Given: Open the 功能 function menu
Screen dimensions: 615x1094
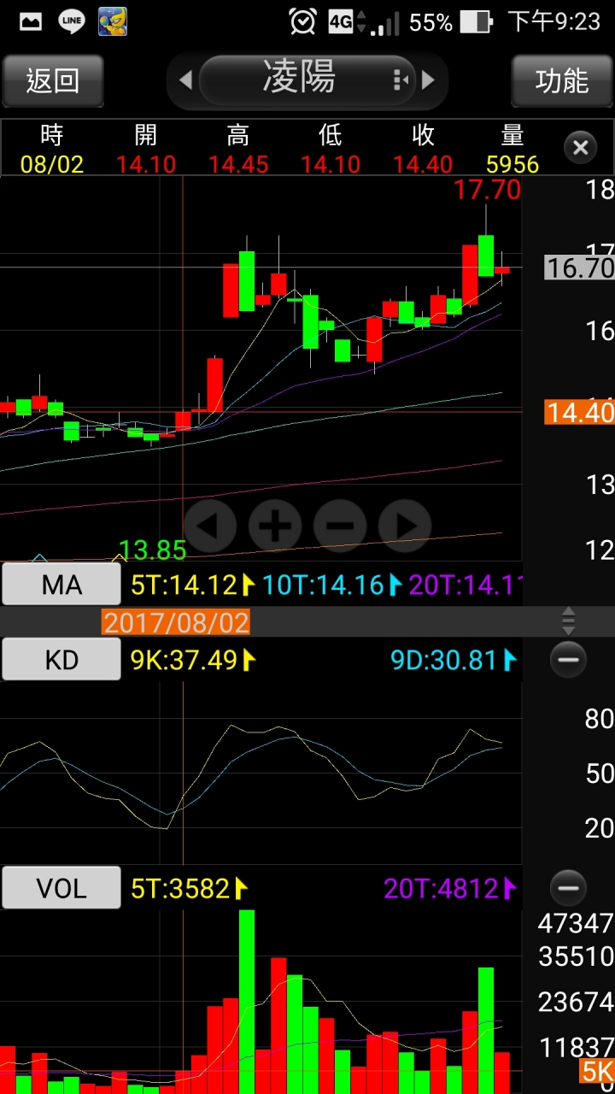Looking at the screenshot, I should [562, 80].
